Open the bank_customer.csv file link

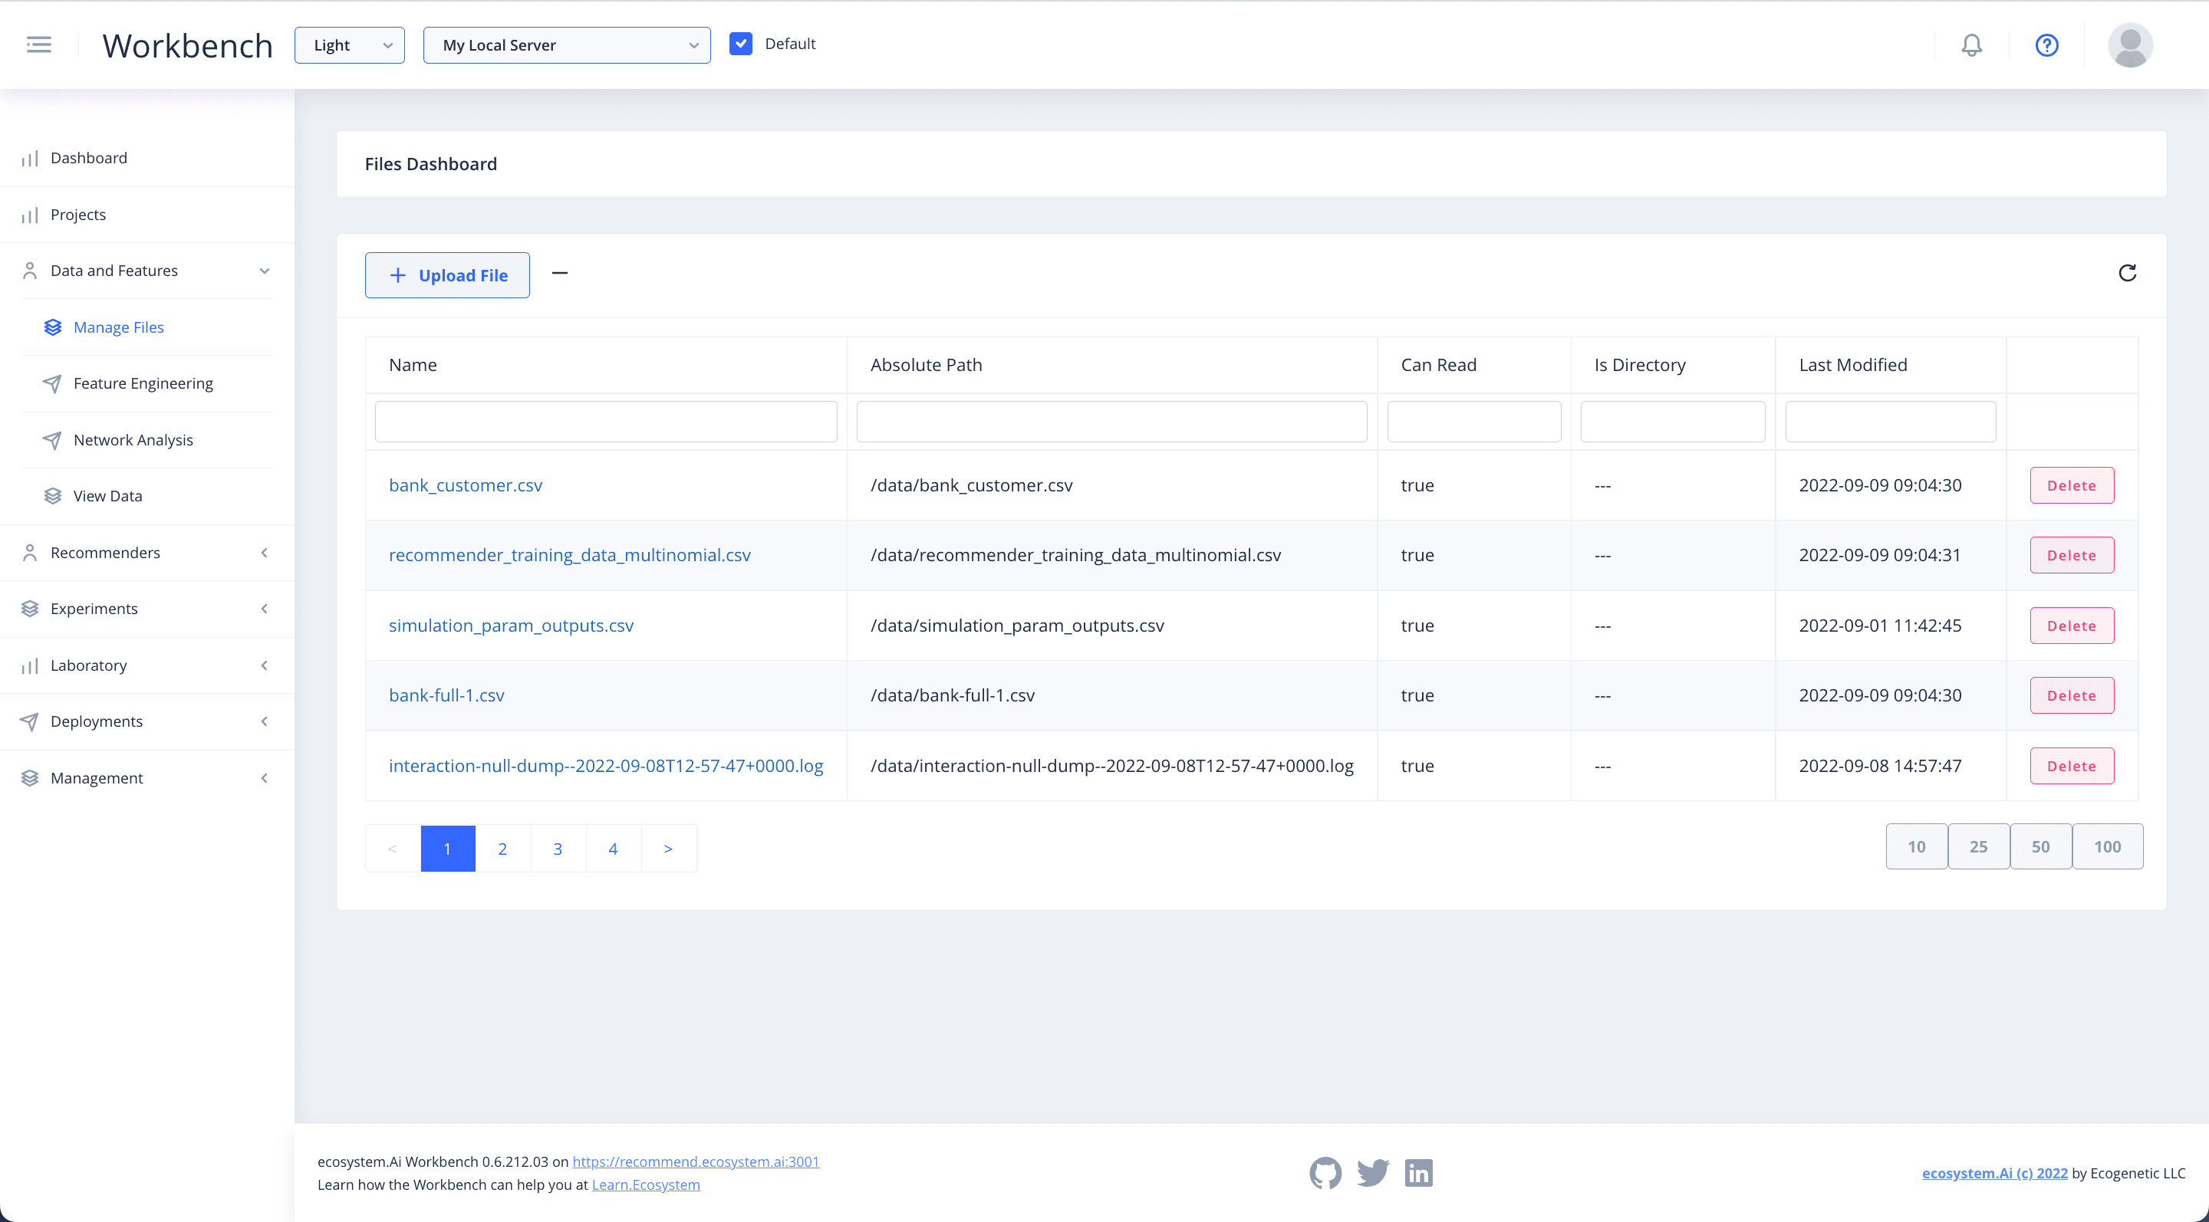[x=466, y=485]
